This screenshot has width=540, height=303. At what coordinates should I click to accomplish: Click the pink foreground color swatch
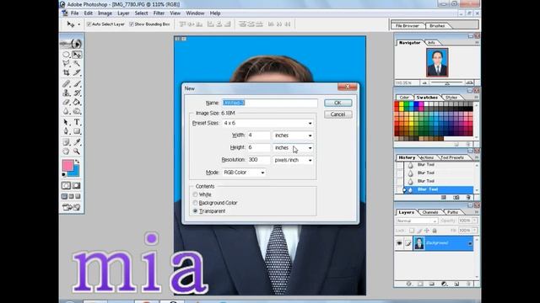click(67, 165)
